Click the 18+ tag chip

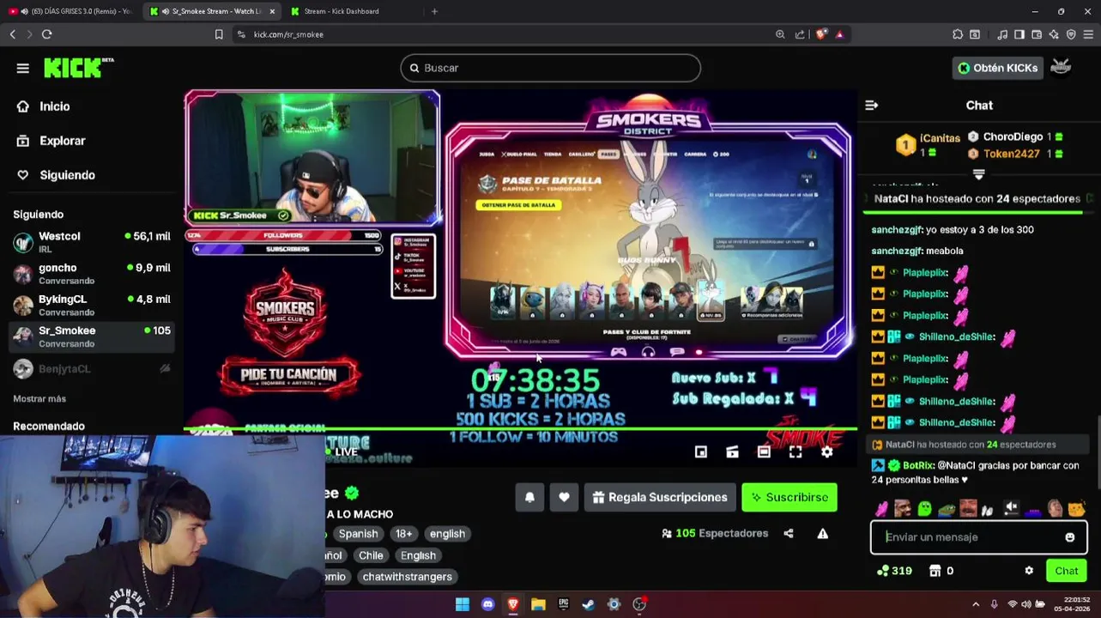[x=403, y=534]
